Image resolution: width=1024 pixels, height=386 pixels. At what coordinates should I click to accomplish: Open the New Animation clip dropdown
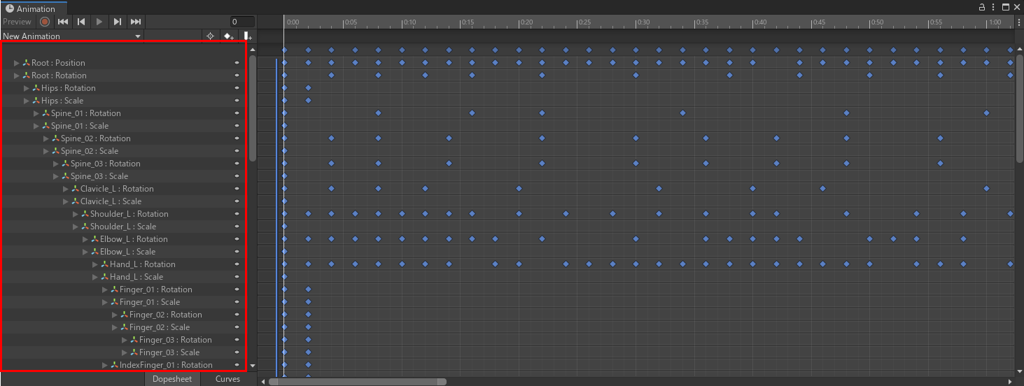point(72,36)
